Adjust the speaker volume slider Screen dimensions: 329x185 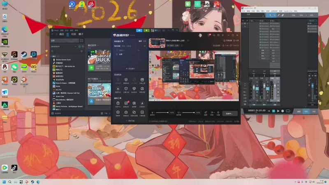pyautogui.click(x=188, y=113)
